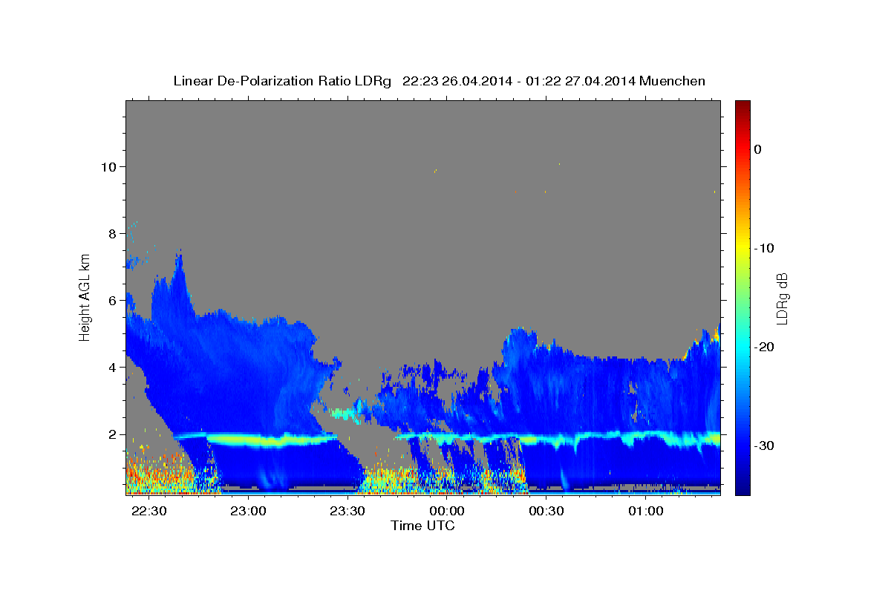Click the height tick label 10
Screen dimensions: 891x594
[108, 166]
